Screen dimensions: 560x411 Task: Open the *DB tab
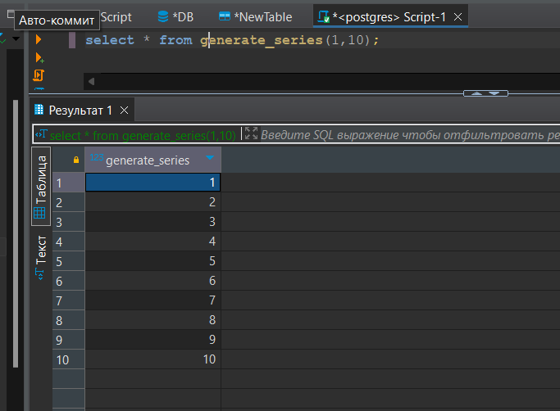(175, 16)
